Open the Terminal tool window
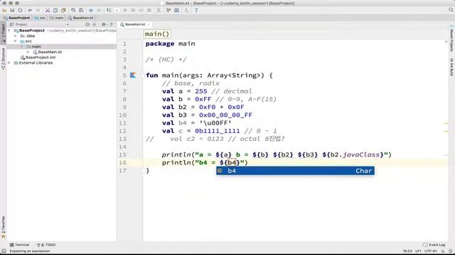 click(19, 245)
